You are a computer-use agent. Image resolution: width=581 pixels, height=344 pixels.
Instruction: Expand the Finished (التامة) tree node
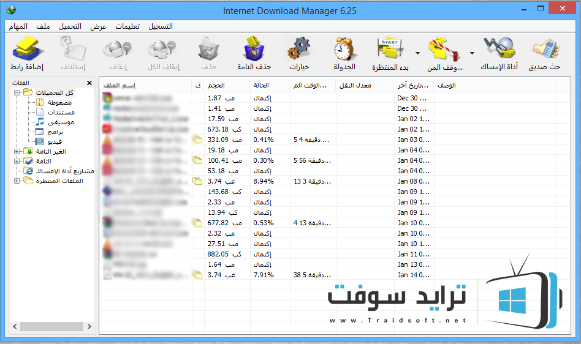pos(17,161)
